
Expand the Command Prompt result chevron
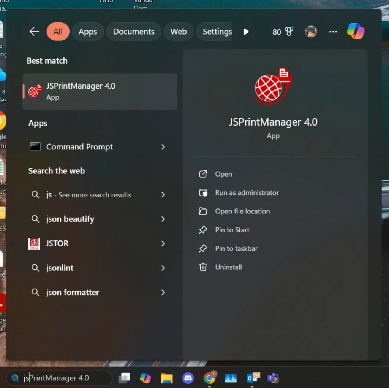(x=163, y=147)
